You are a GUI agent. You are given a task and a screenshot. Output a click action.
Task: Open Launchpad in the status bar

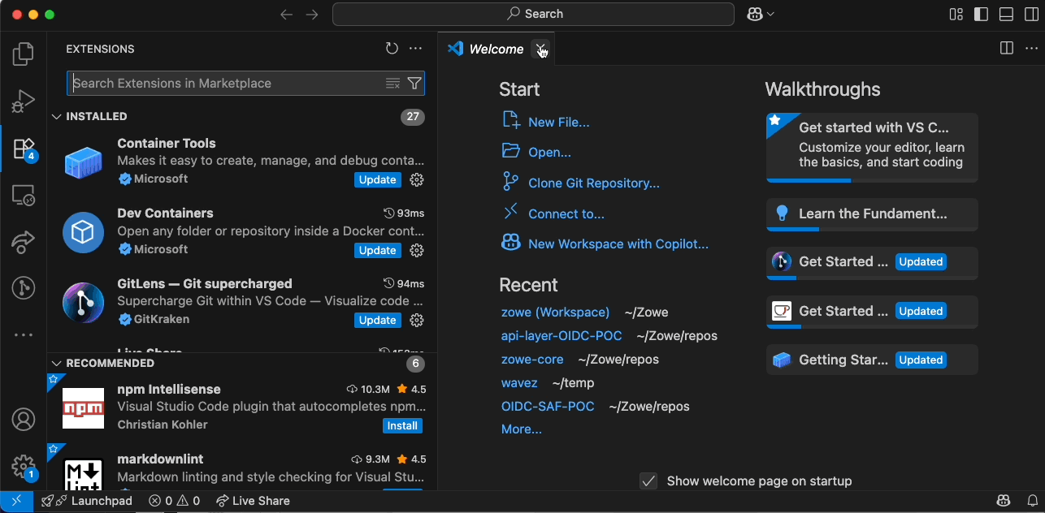point(87,501)
